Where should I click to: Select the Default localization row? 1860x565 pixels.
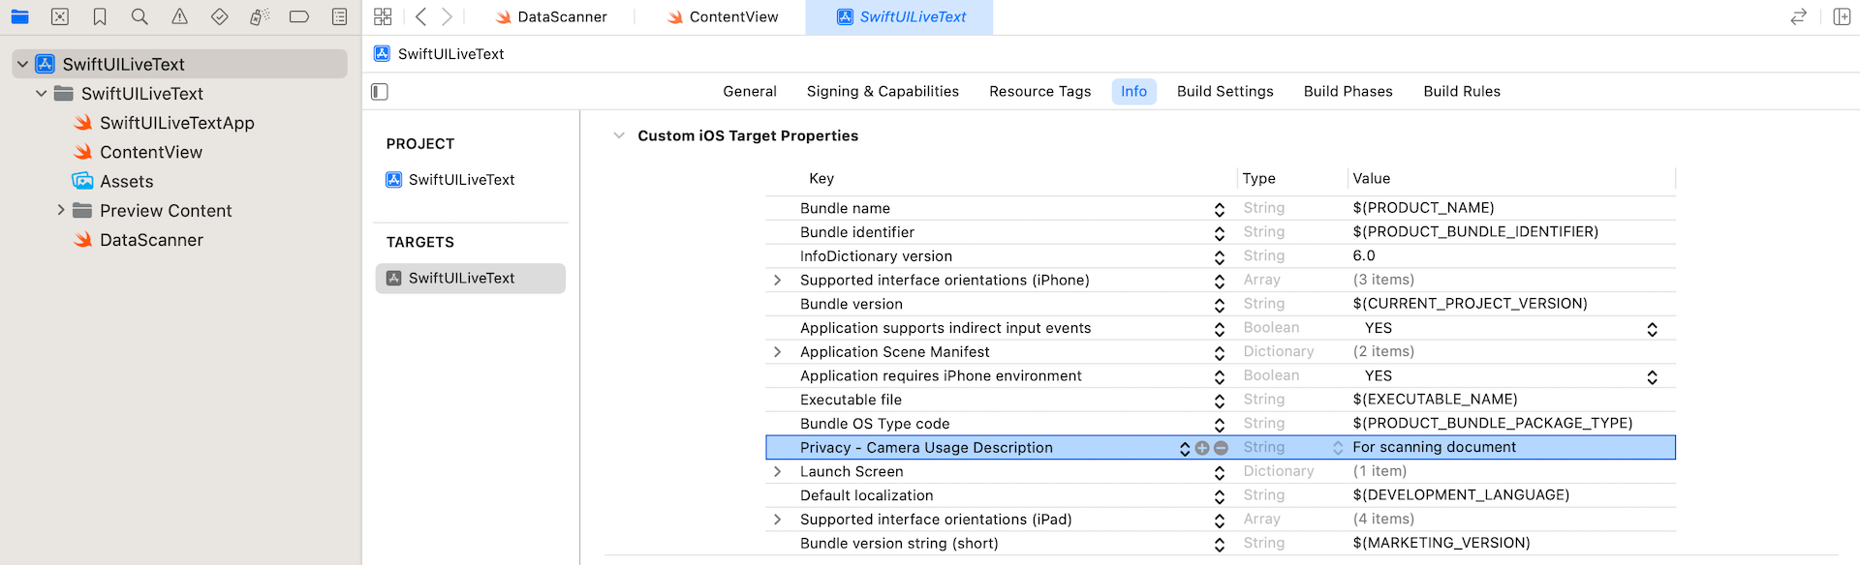(x=1221, y=495)
